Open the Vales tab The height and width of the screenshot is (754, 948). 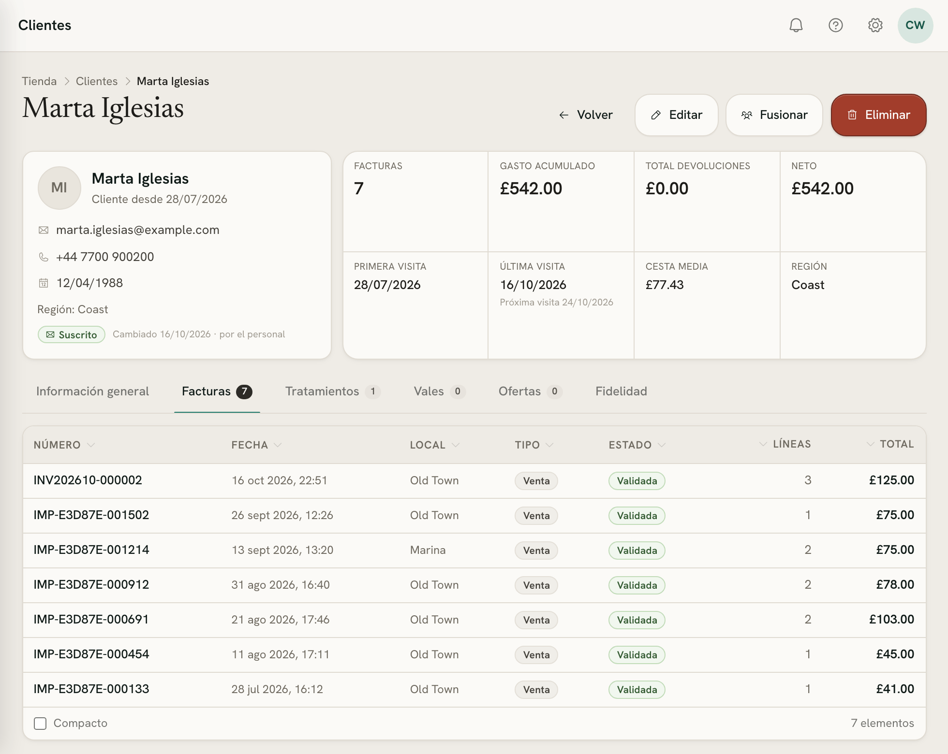(439, 391)
